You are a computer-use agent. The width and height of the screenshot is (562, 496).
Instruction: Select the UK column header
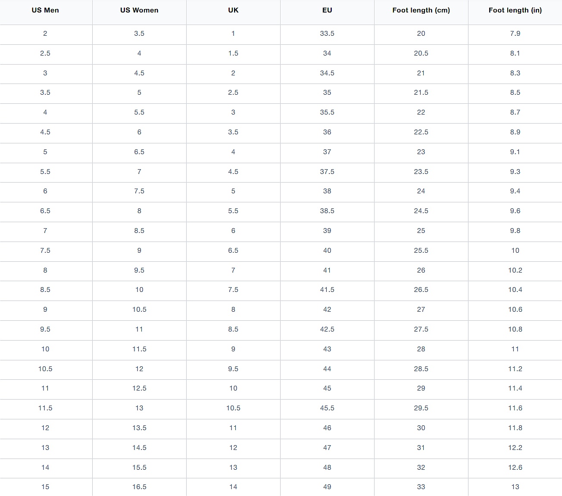(233, 10)
